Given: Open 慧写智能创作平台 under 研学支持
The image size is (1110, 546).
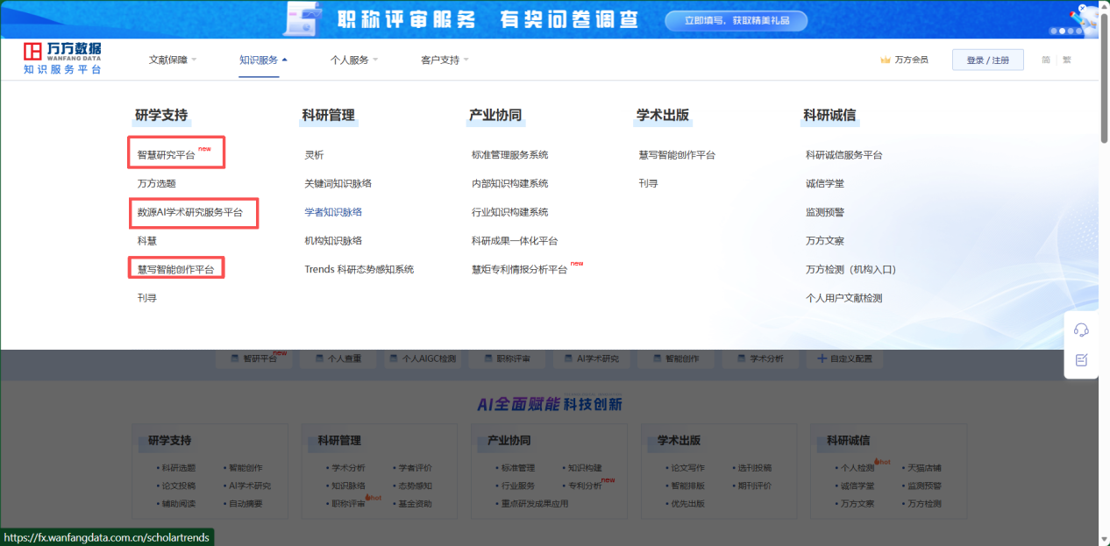Looking at the screenshot, I should tap(175, 270).
